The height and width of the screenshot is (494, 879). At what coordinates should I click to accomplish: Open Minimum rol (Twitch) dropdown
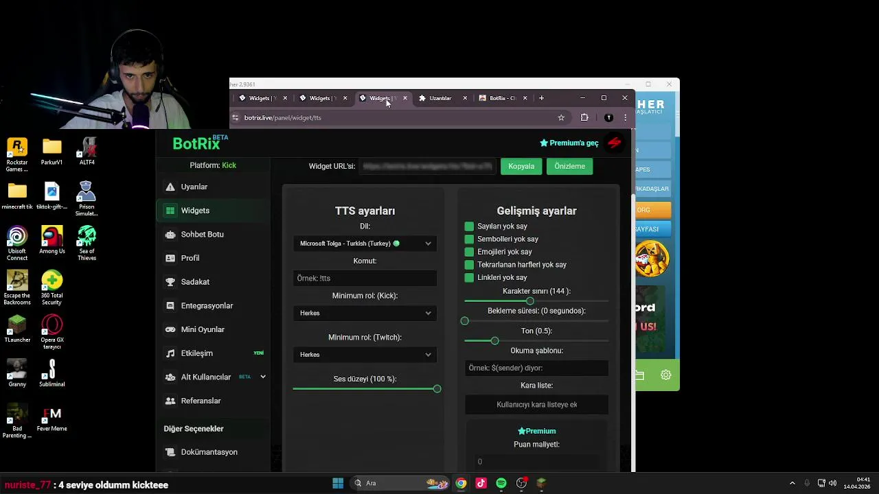pos(365,355)
